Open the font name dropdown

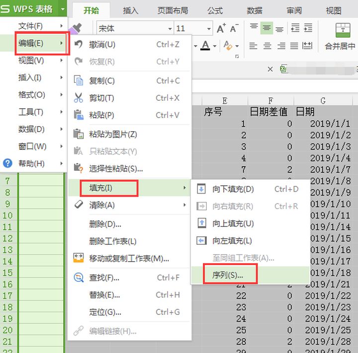(170, 29)
